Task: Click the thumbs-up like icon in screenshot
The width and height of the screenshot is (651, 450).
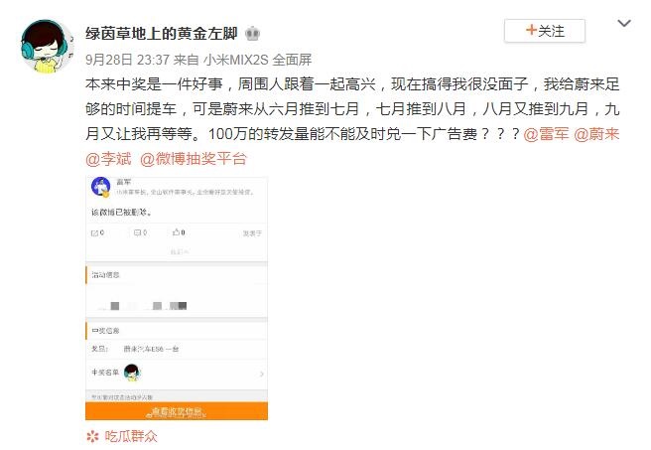Action: (x=176, y=232)
